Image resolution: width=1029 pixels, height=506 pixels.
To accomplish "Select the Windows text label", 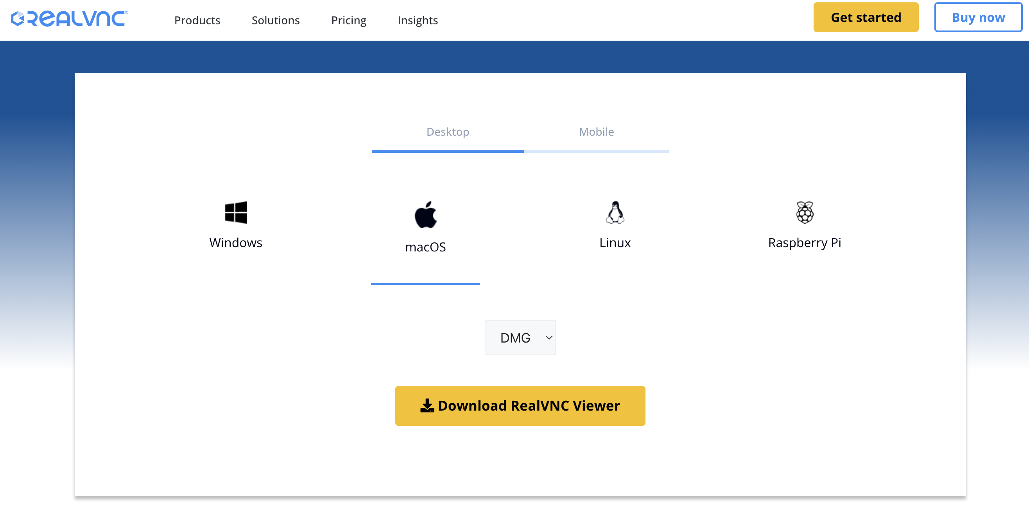I will (x=236, y=242).
